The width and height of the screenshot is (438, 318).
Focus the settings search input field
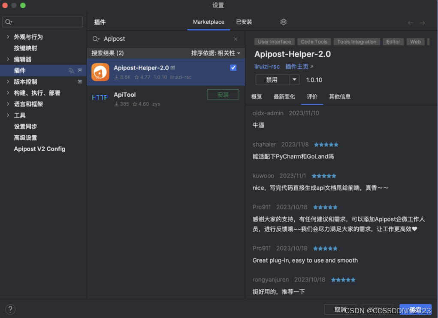pos(43,22)
